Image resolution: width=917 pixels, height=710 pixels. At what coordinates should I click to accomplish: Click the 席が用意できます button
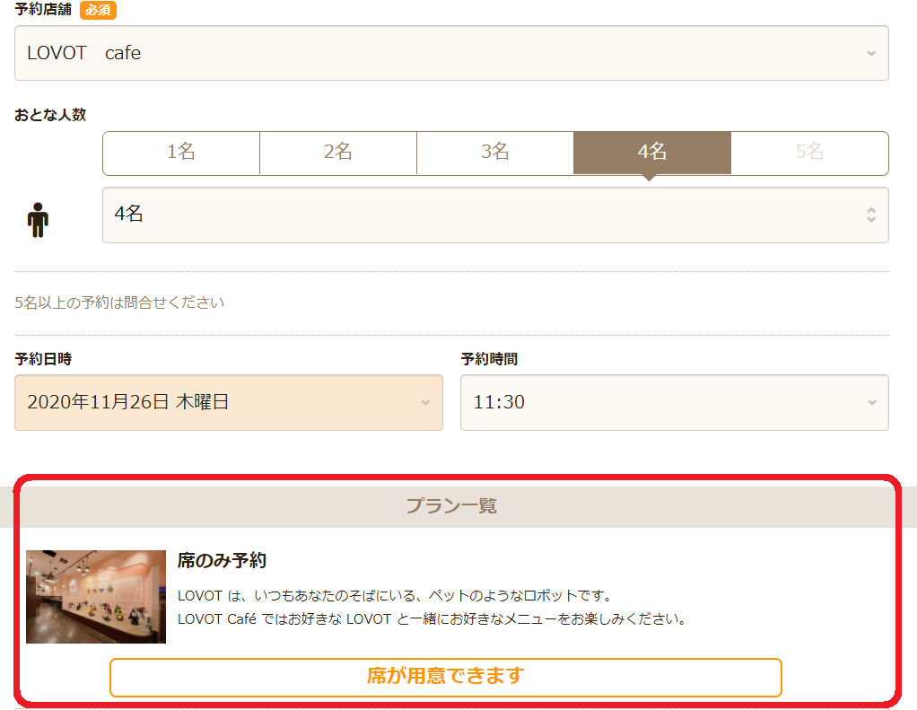pyautogui.click(x=446, y=678)
